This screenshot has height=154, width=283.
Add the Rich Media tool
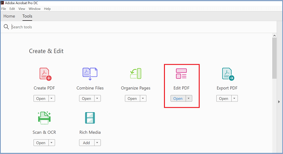87,143
